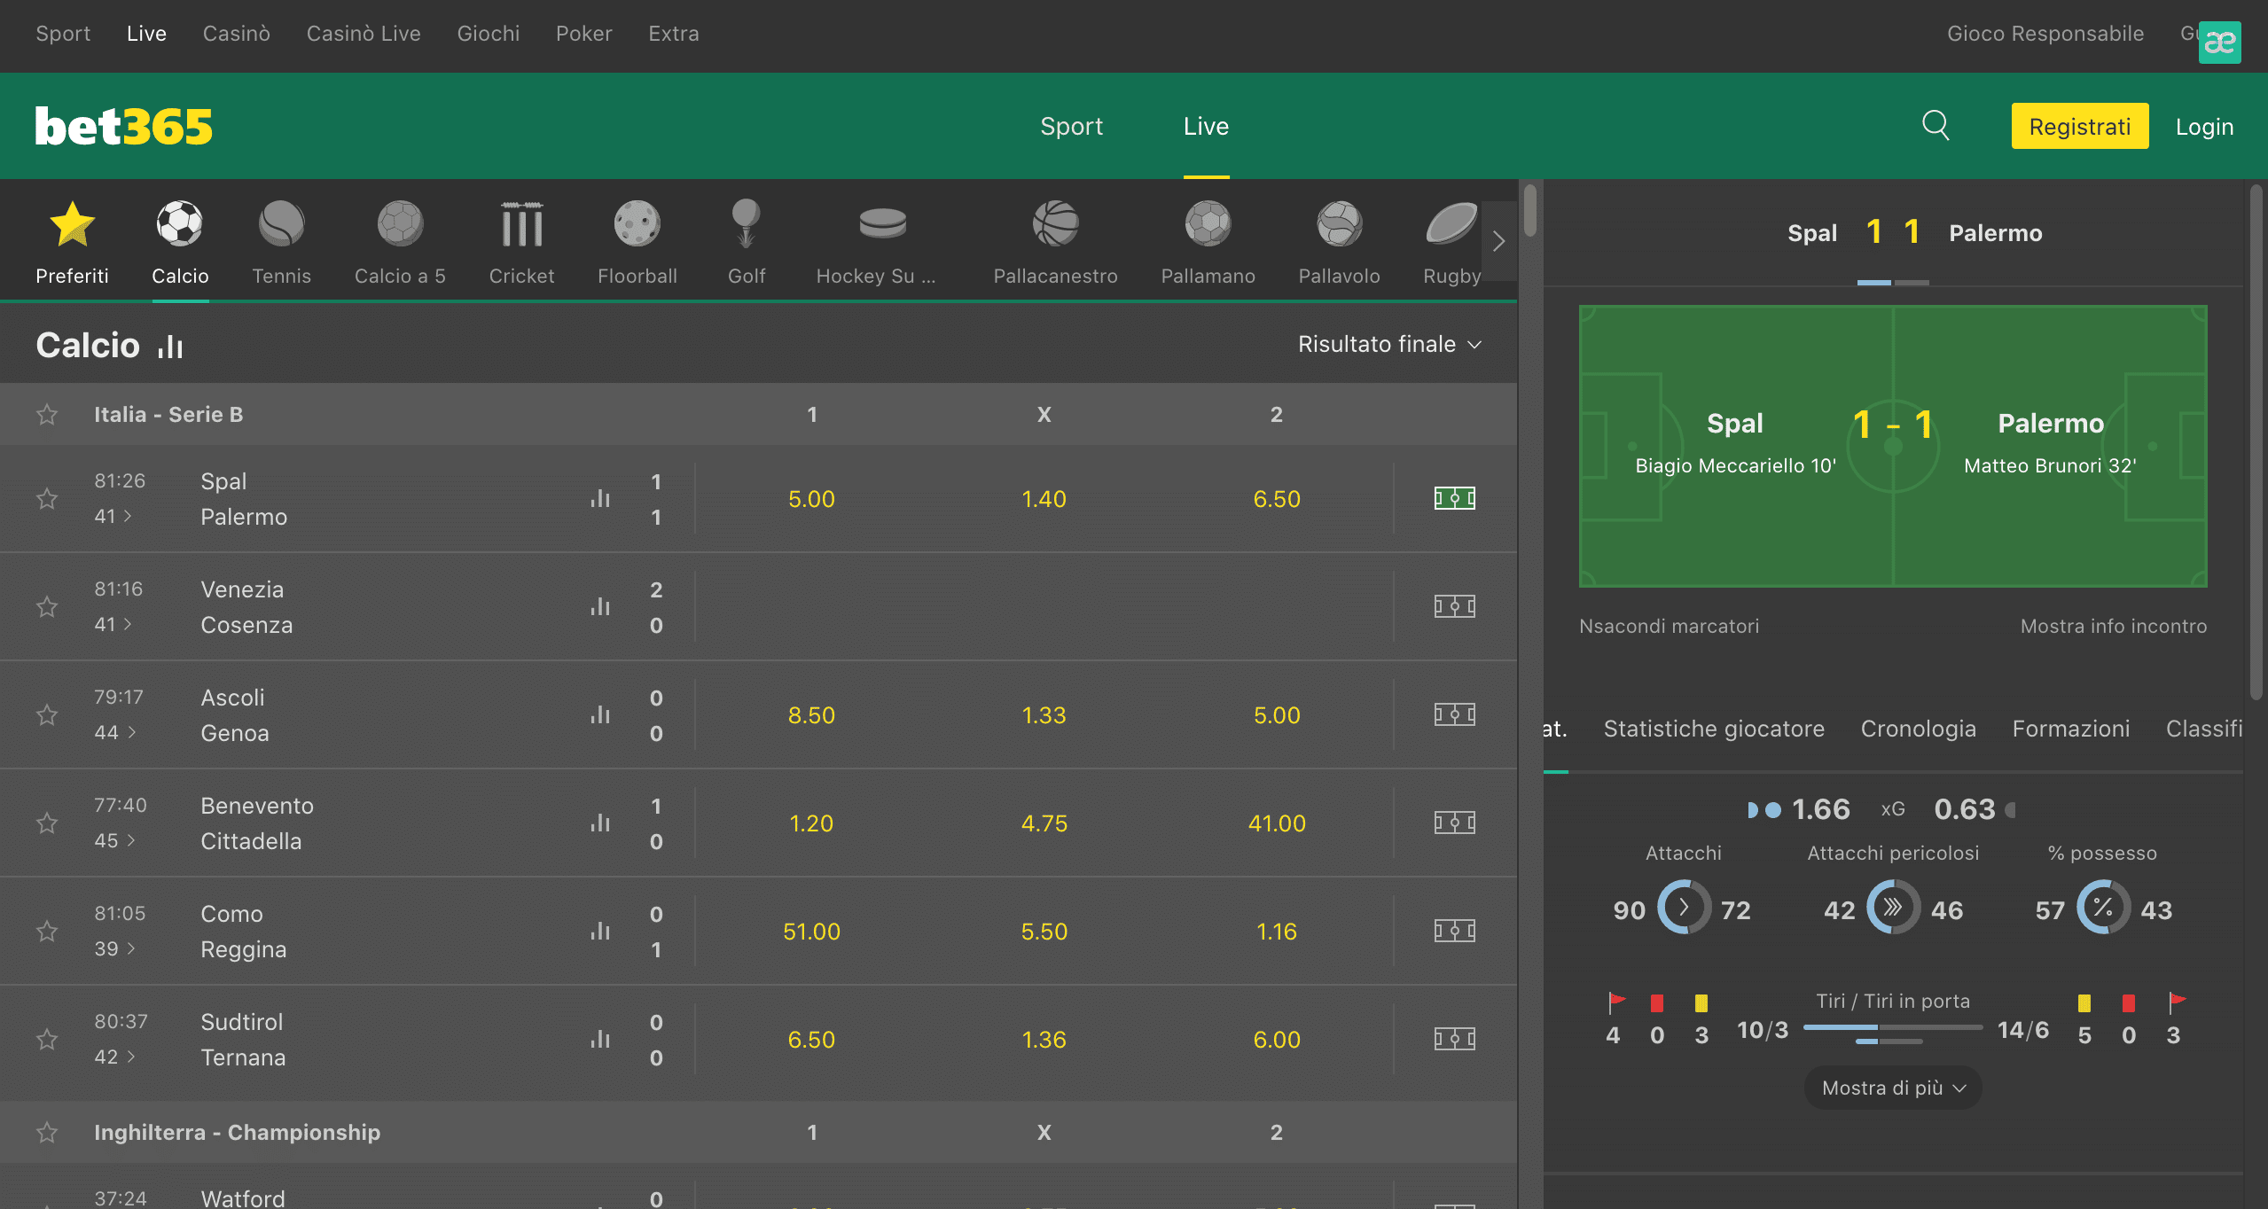Viewport: 2268px width, 1209px height.
Task: Expand Mostra di più statistics
Action: [x=1892, y=1088]
